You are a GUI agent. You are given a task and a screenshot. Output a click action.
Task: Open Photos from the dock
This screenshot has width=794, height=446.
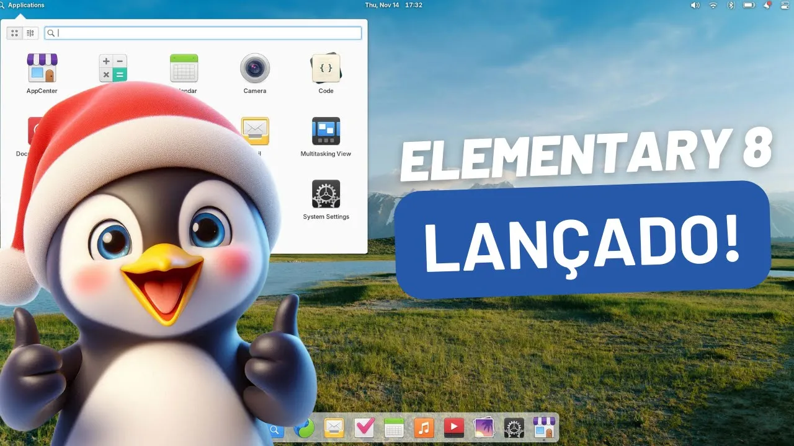(x=484, y=428)
